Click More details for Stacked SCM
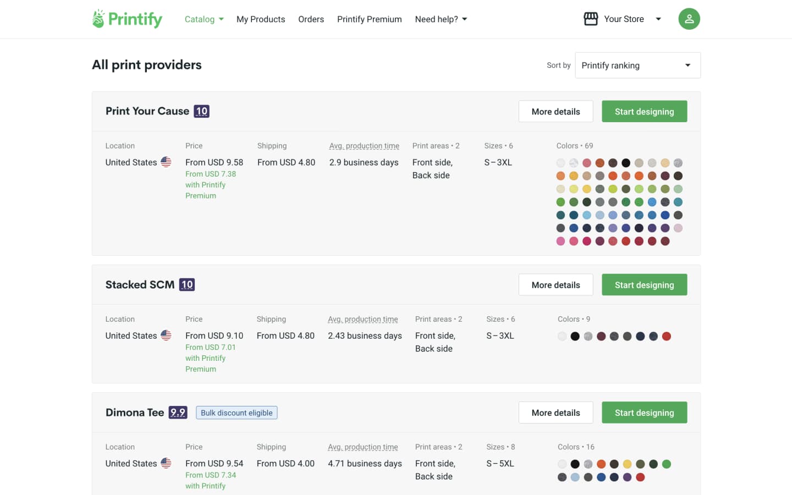 (555, 284)
